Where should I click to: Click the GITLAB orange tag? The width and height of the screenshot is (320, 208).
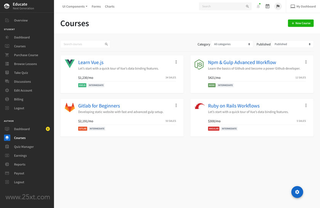click(83, 129)
